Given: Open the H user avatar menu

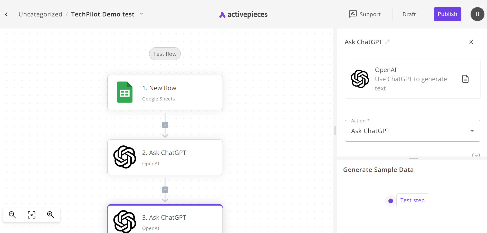Looking at the screenshot, I should point(477,14).
